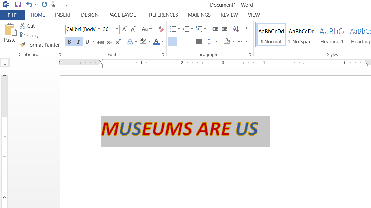Click the Format Painter brush icon
The height and width of the screenshot is (208, 371).
pos(23,45)
